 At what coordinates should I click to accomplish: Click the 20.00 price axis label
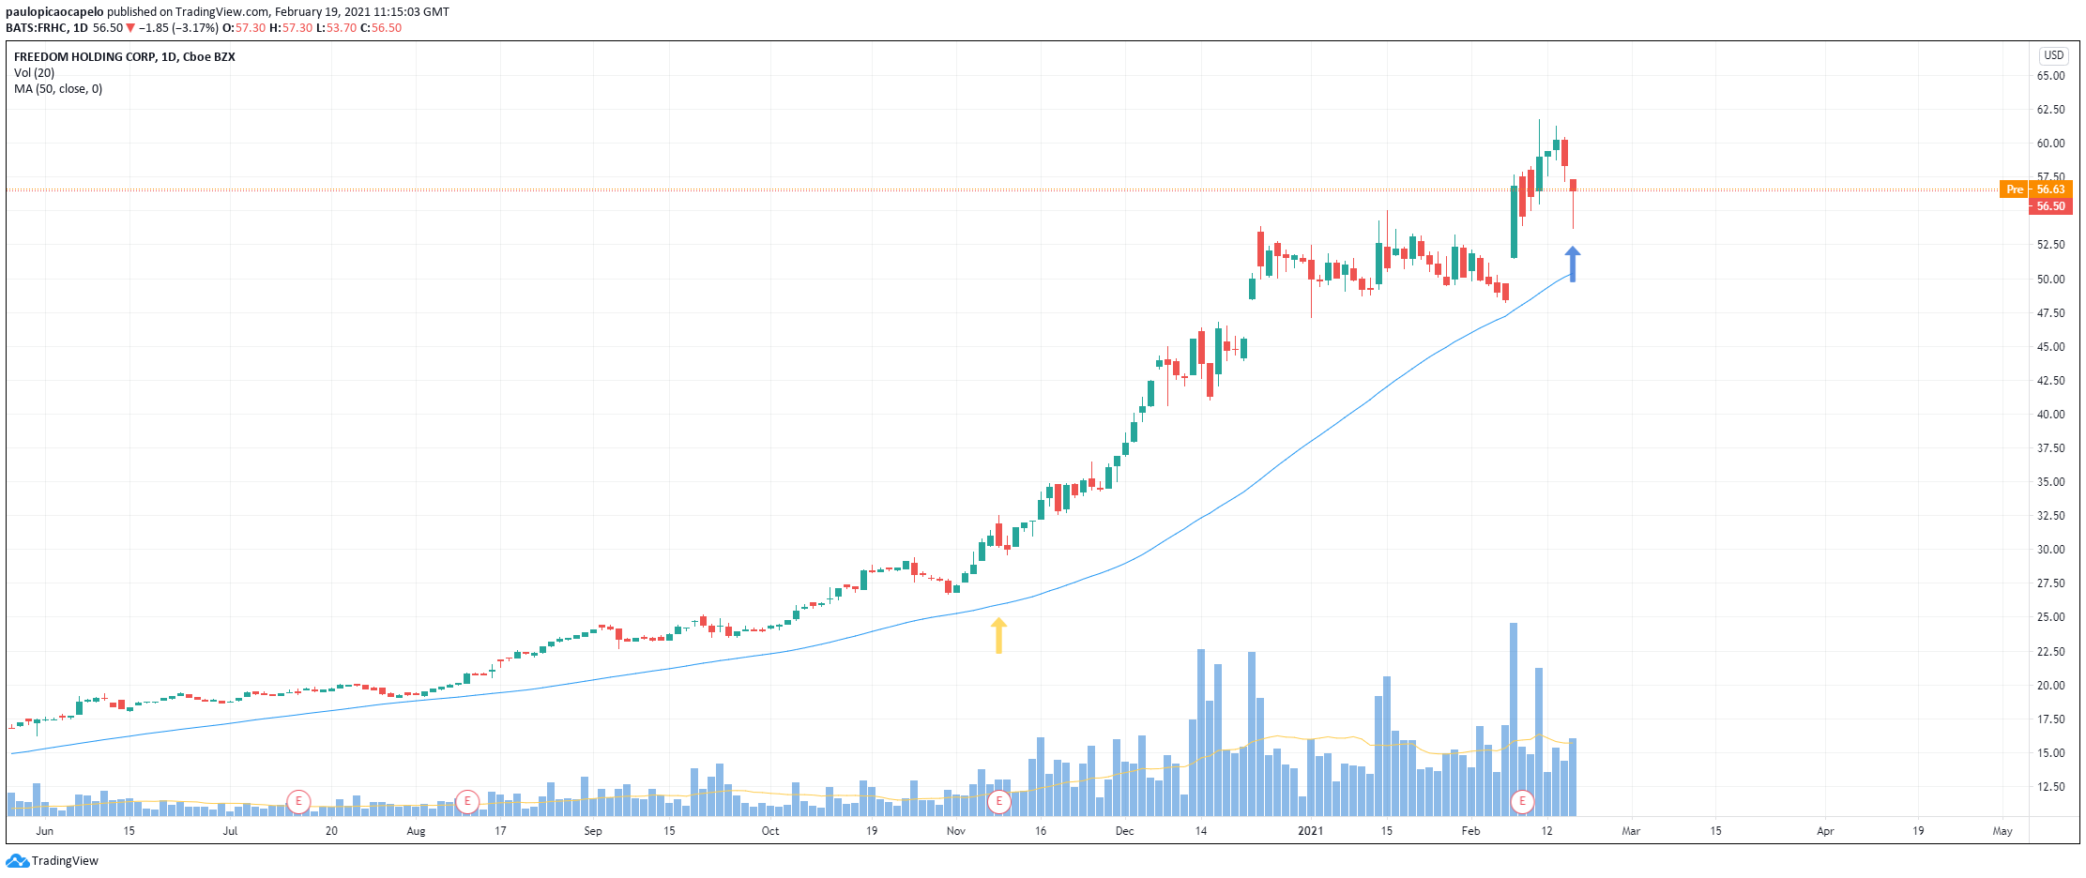click(2050, 686)
